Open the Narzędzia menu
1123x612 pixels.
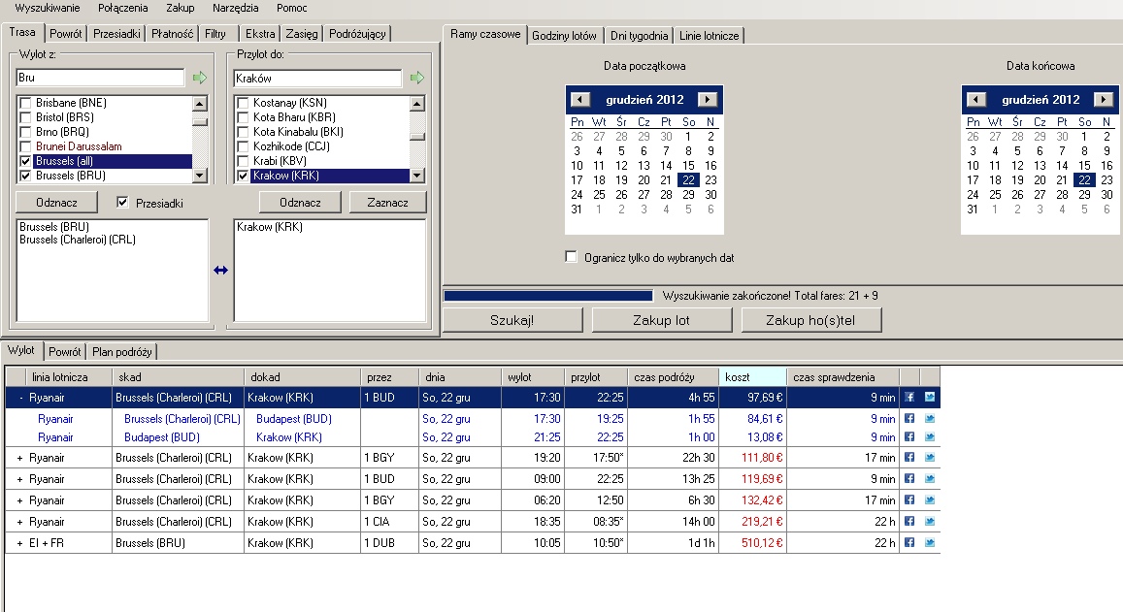pos(235,8)
